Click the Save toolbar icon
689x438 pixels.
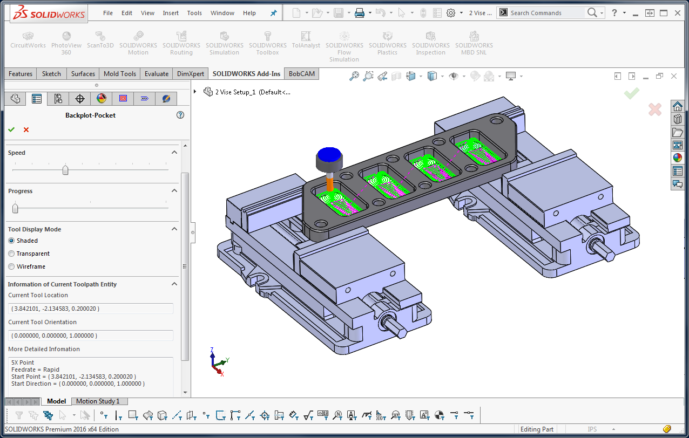(x=339, y=13)
